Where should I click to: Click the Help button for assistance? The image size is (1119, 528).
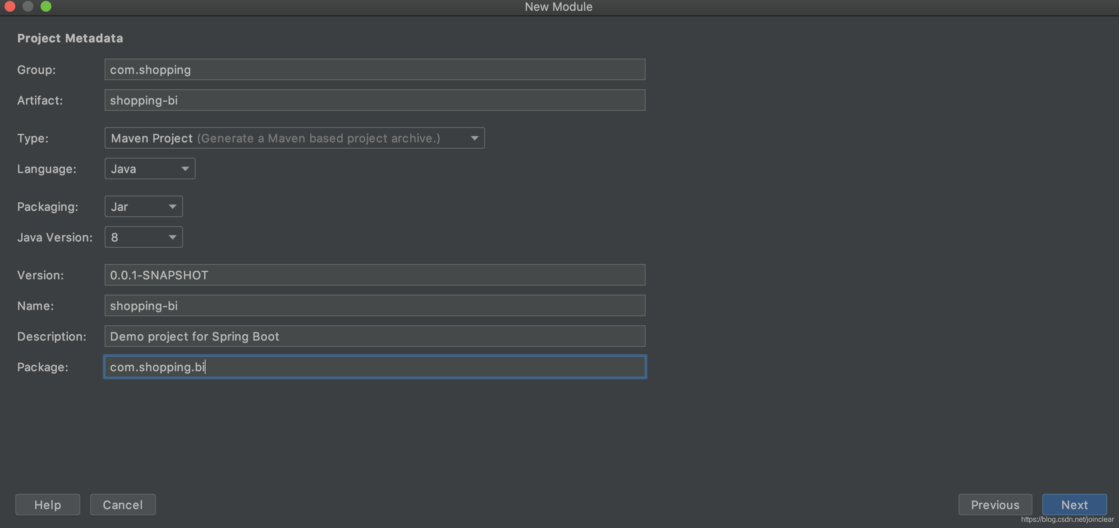48,505
